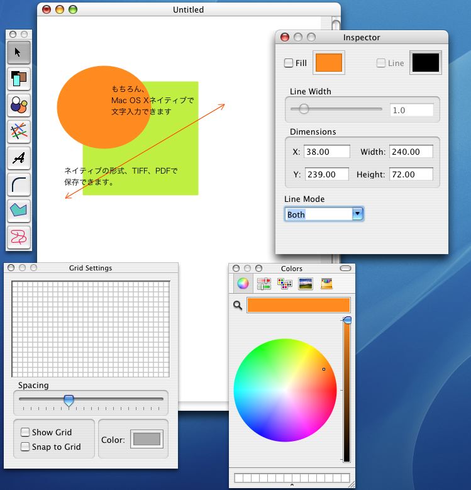
Task: Zoom the Untitled window with green button
Action: pyautogui.click(x=73, y=9)
